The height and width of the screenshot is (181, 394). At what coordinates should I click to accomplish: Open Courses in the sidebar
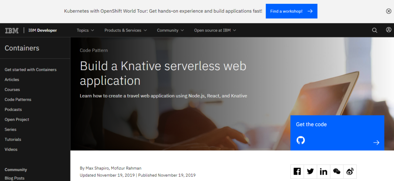point(12,89)
